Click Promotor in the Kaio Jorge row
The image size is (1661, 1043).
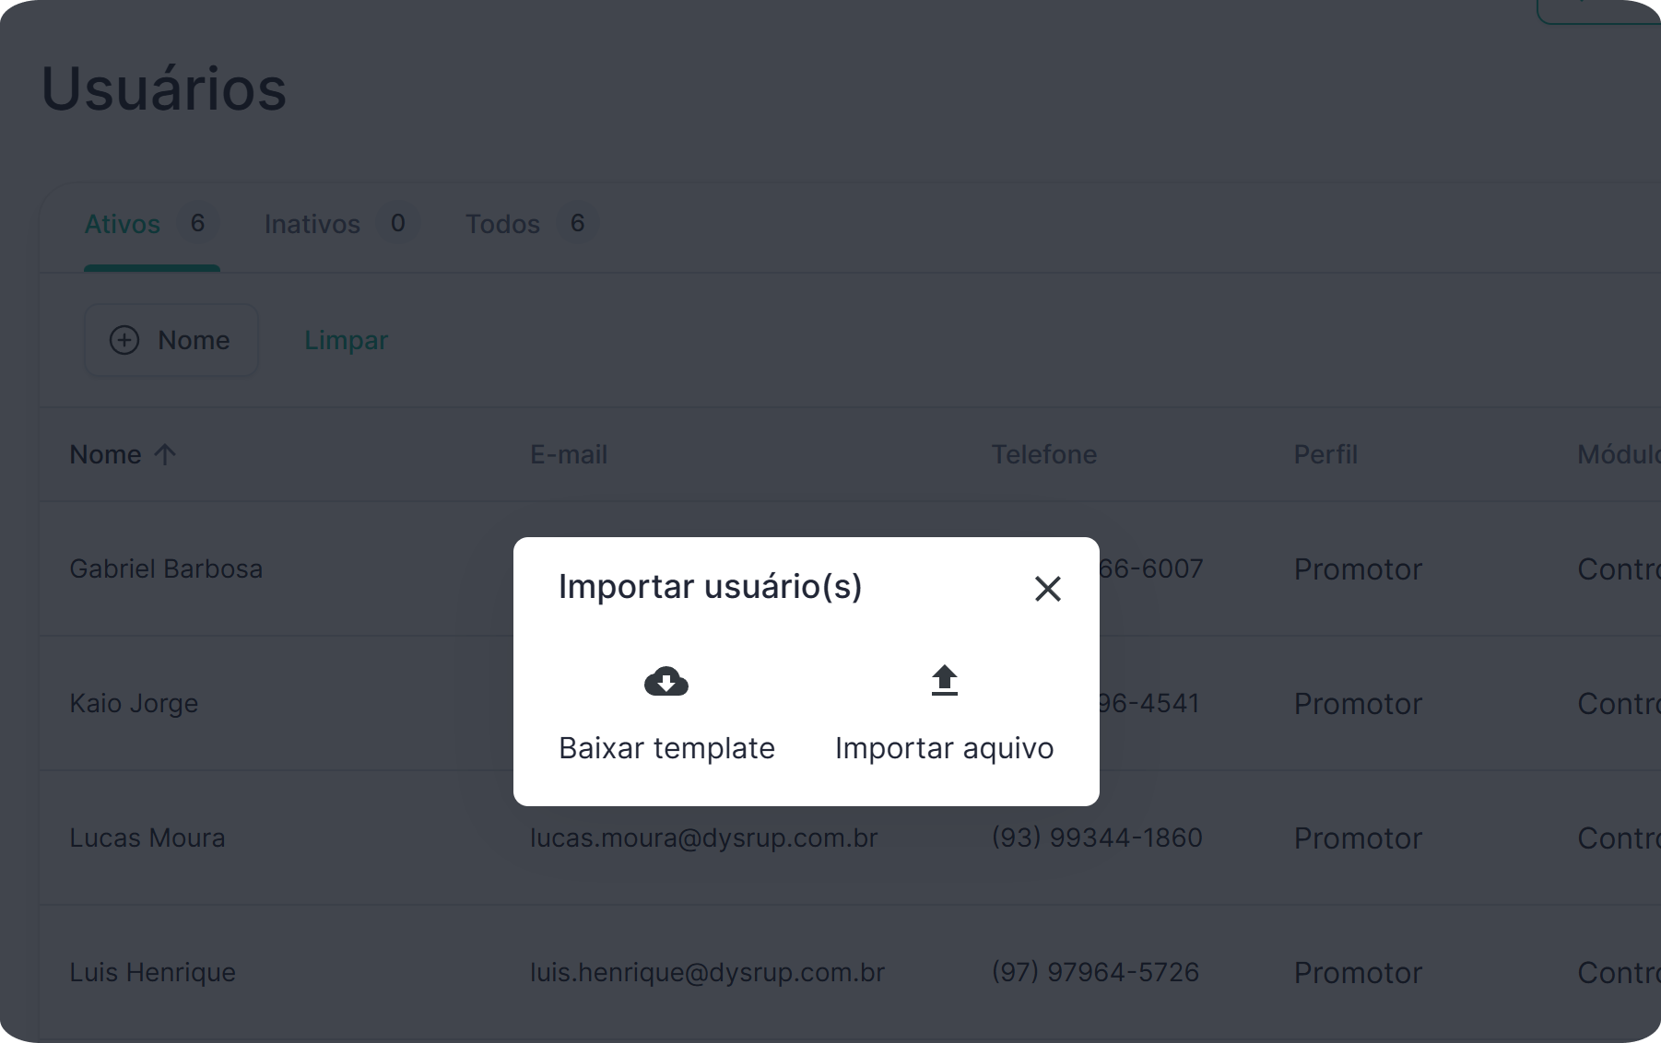click(x=1359, y=704)
